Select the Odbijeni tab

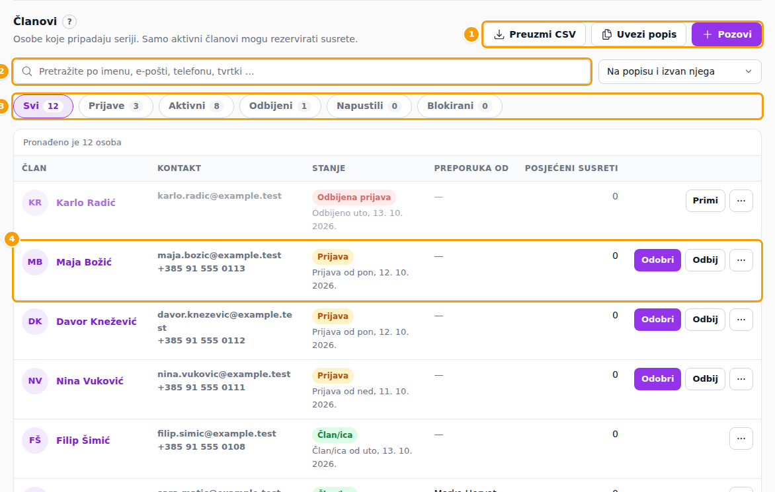pos(280,106)
